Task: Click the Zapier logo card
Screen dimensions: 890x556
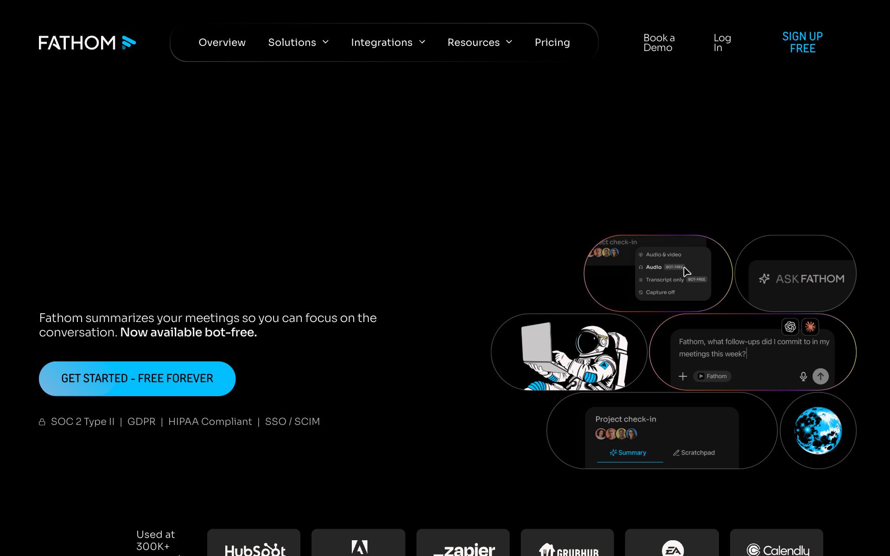Action: (x=463, y=543)
